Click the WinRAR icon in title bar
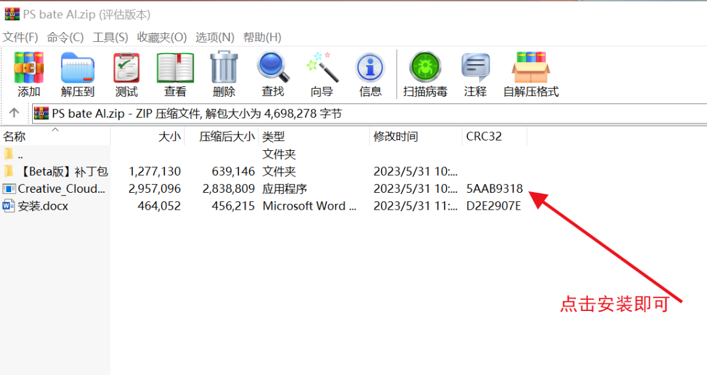The height and width of the screenshot is (375, 707). (x=12, y=14)
